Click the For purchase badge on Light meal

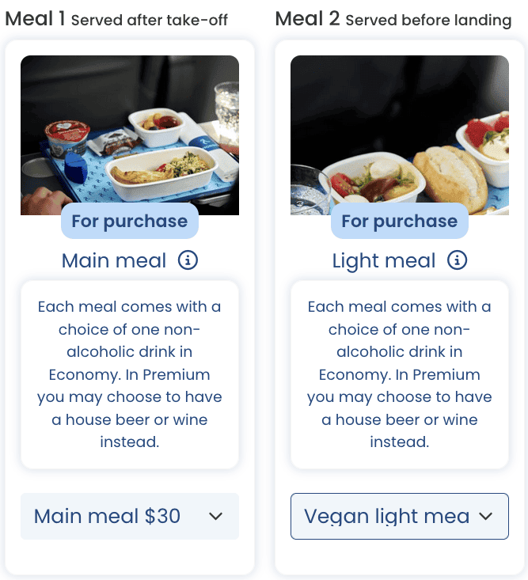399,222
